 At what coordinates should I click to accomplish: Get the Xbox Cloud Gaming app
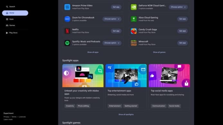(183, 19)
